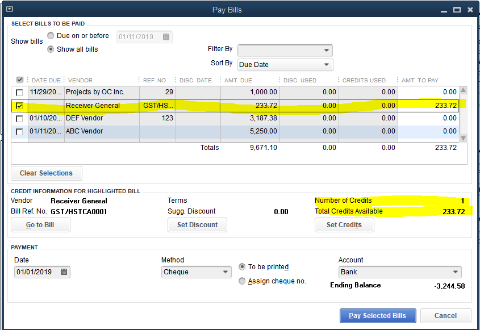The height and width of the screenshot is (330, 480).
Task: Toggle the select-all checkbox in the column header
Action: click(20, 80)
